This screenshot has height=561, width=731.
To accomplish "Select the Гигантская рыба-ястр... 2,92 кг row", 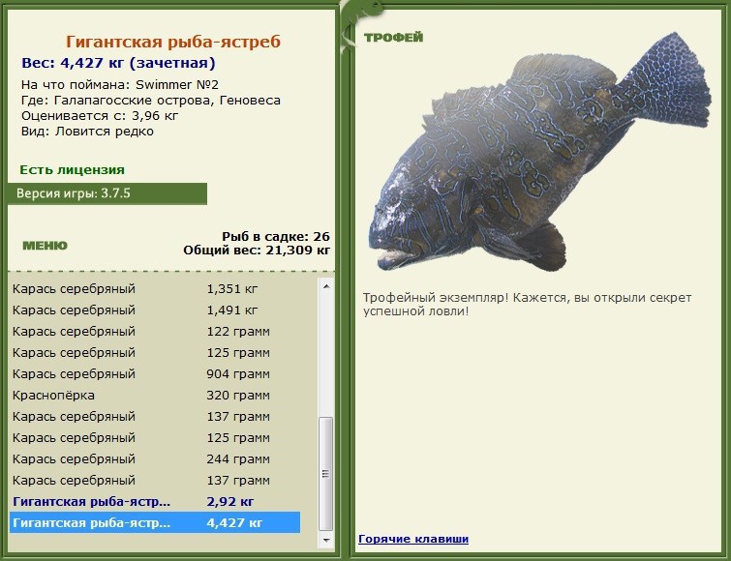I will pyautogui.click(x=155, y=501).
